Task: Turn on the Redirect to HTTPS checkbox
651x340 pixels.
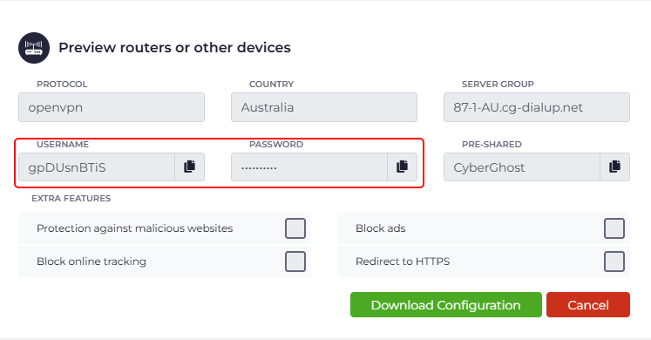Action: coord(614,262)
